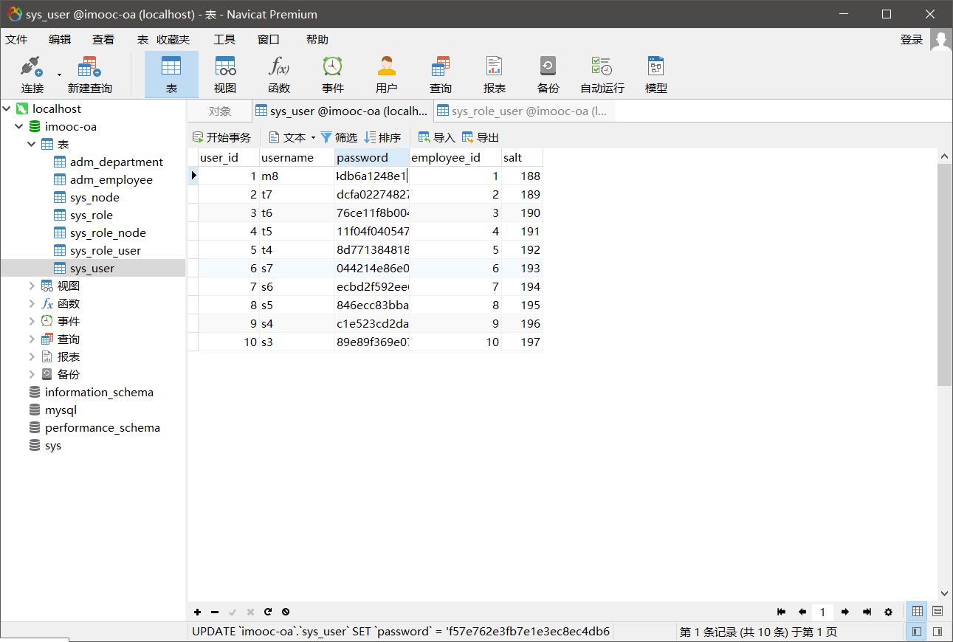Open the Query (查询) toolbar icon
The image size is (953, 642).
(441, 75)
